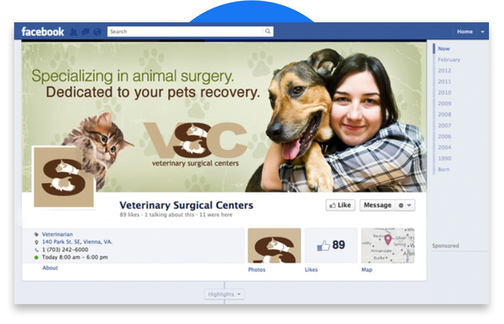Click the VSC profile picture
Viewport: 504px width, 324px height.
(x=64, y=177)
